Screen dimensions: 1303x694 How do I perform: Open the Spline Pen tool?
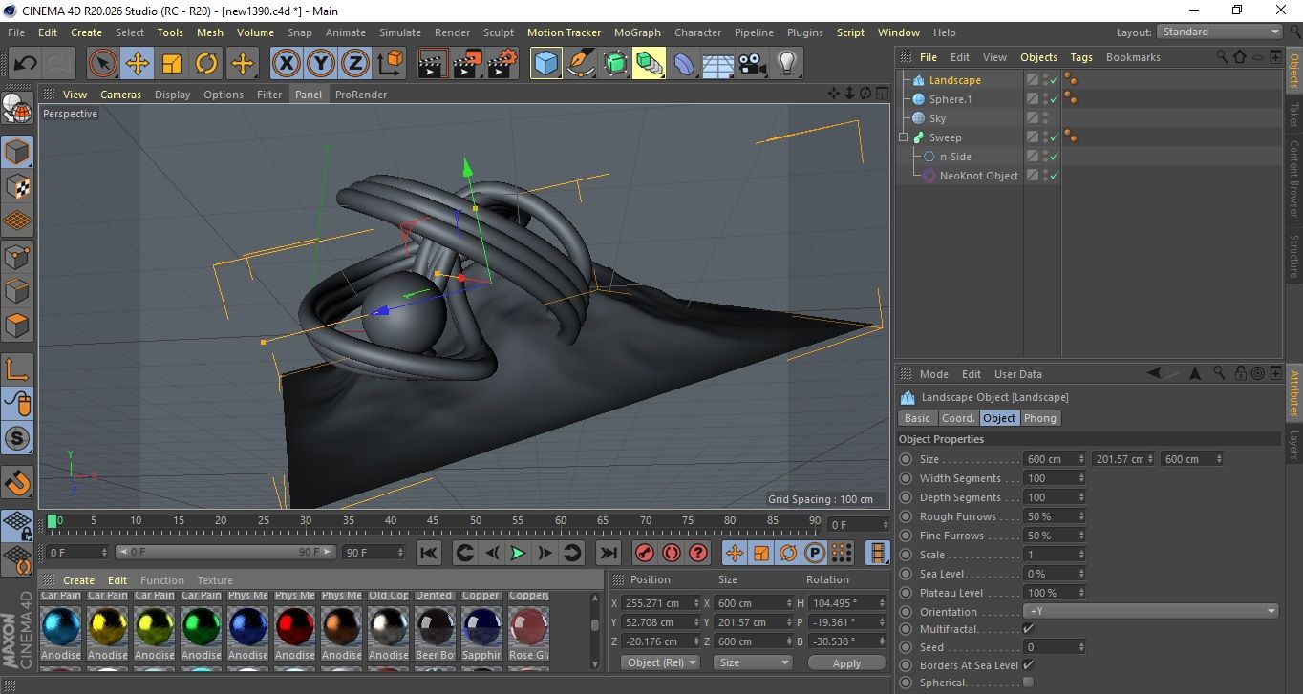point(580,64)
